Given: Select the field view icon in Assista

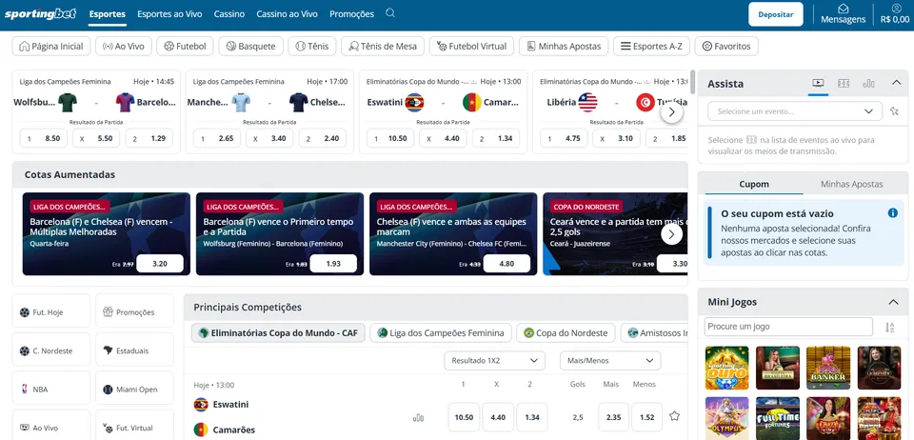Looking at the screenshot, I should (843, 84).
